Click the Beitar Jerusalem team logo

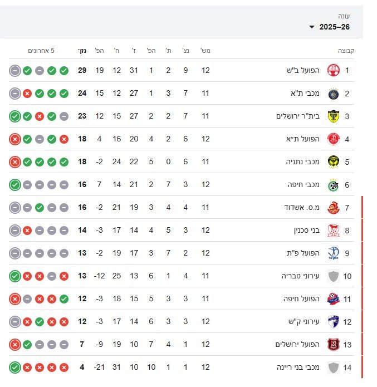pyautogui.click(x=334, y=116)
